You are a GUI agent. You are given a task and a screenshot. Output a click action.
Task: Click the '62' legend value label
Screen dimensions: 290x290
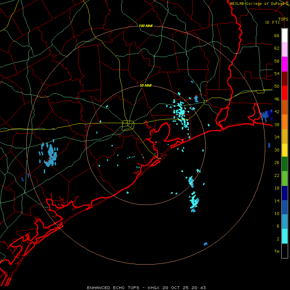pyautogui.click(x=277, y=48)
